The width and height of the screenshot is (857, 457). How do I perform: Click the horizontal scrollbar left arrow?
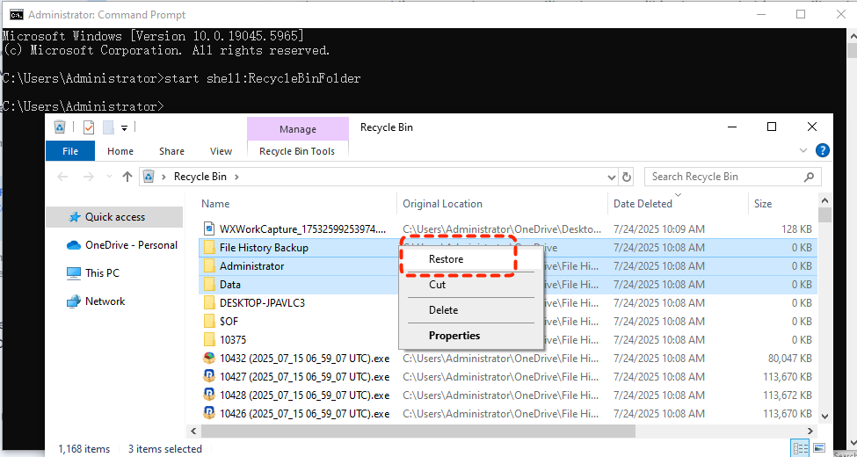(x=192, y=432)
